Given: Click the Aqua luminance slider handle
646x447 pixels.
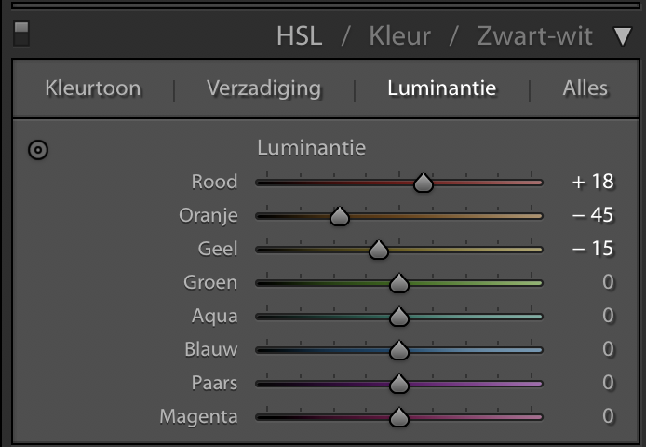Looking at the screenshot, I should pos(398,317).
